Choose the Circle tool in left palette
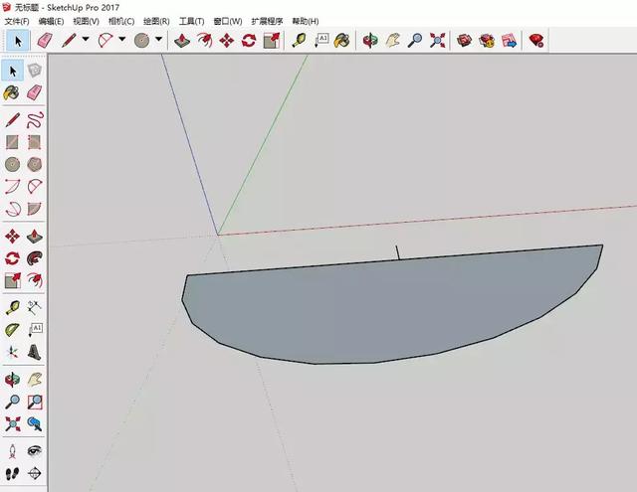This screenshot has height=492, width=637. coord(12,165)
